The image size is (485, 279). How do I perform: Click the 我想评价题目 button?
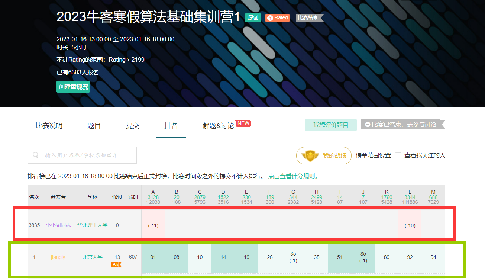click(x=331, y=125)
